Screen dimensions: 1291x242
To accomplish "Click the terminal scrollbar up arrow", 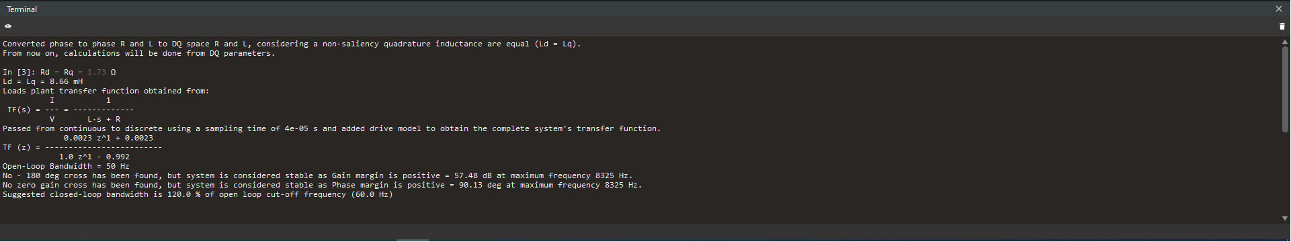I will [1285, 42].
